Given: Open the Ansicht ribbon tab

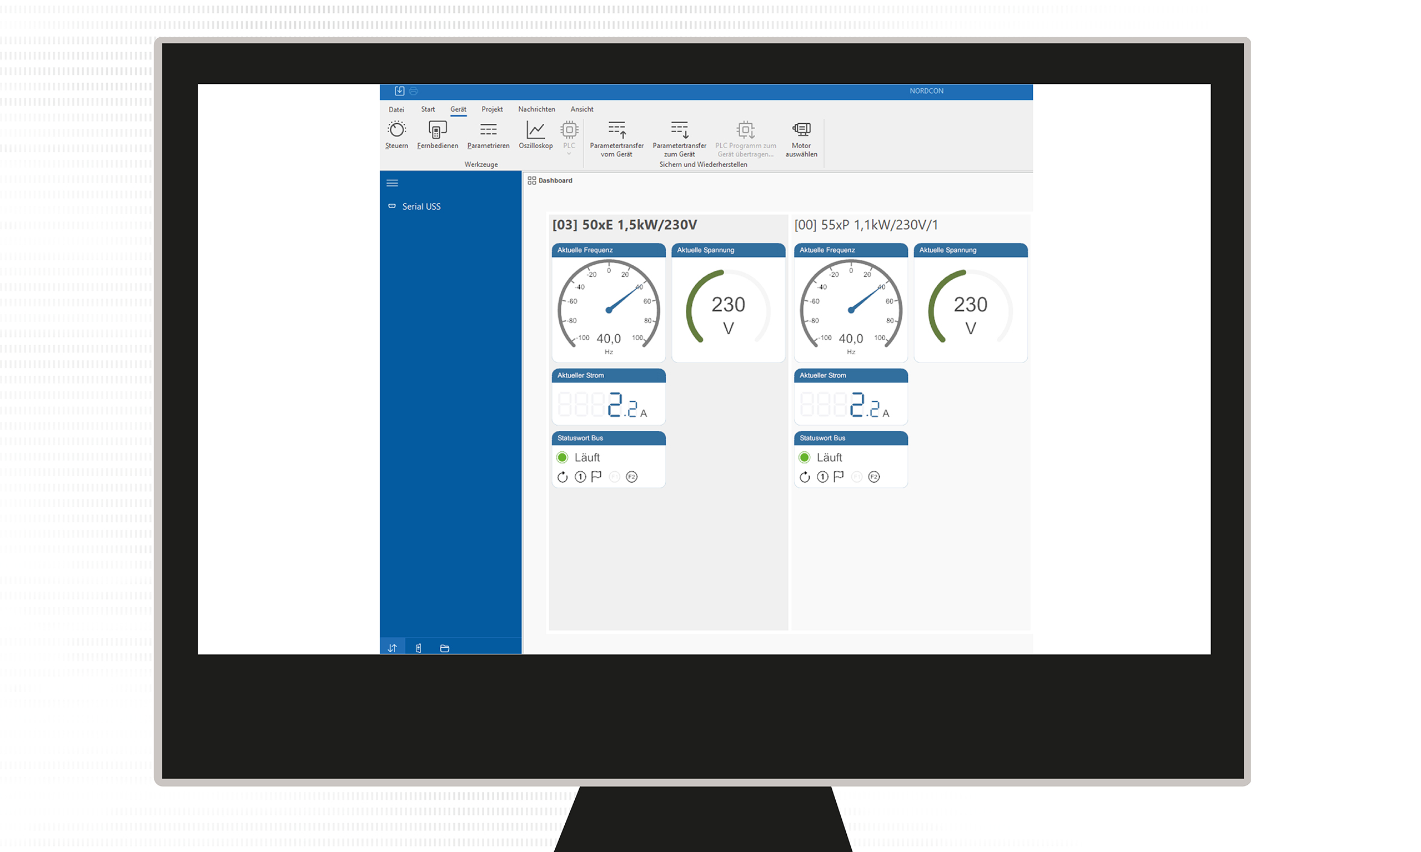Looking at the screenshot, I should [x=582, y=109].
